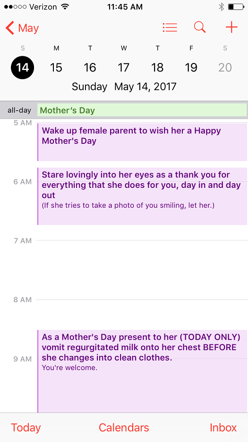This screenshot has height=442, width=248.
Task: Select Tuesday the 16th
Action: [x=90, y=68]
